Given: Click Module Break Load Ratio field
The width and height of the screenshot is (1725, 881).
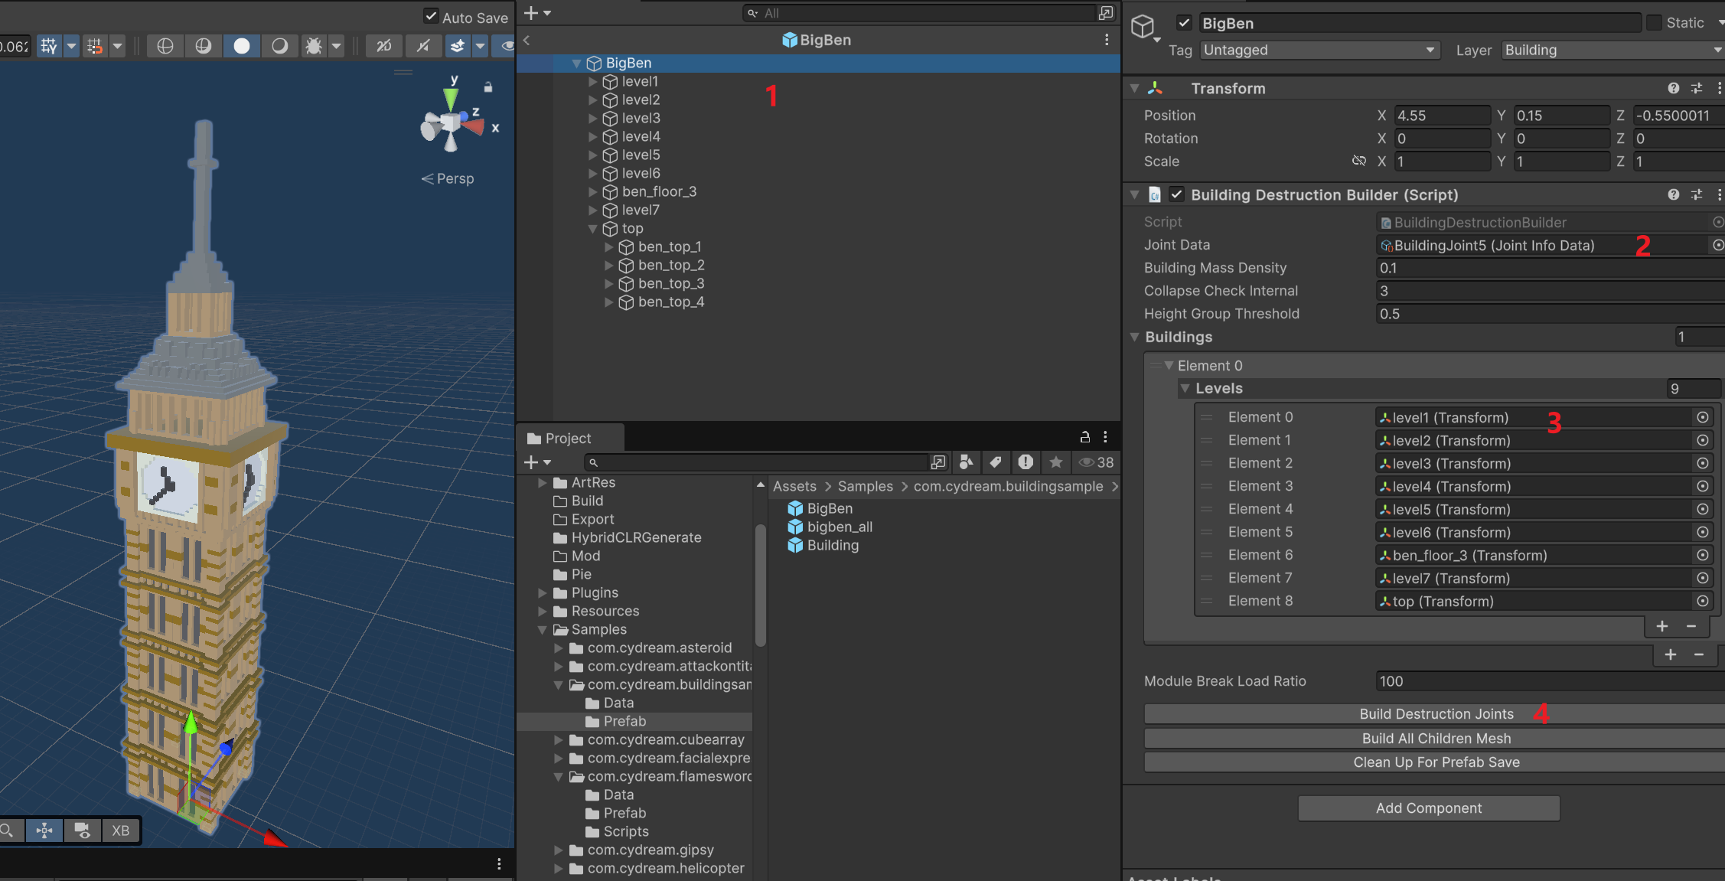Looking at the screenshot, I should click(x=1551, y=681).
